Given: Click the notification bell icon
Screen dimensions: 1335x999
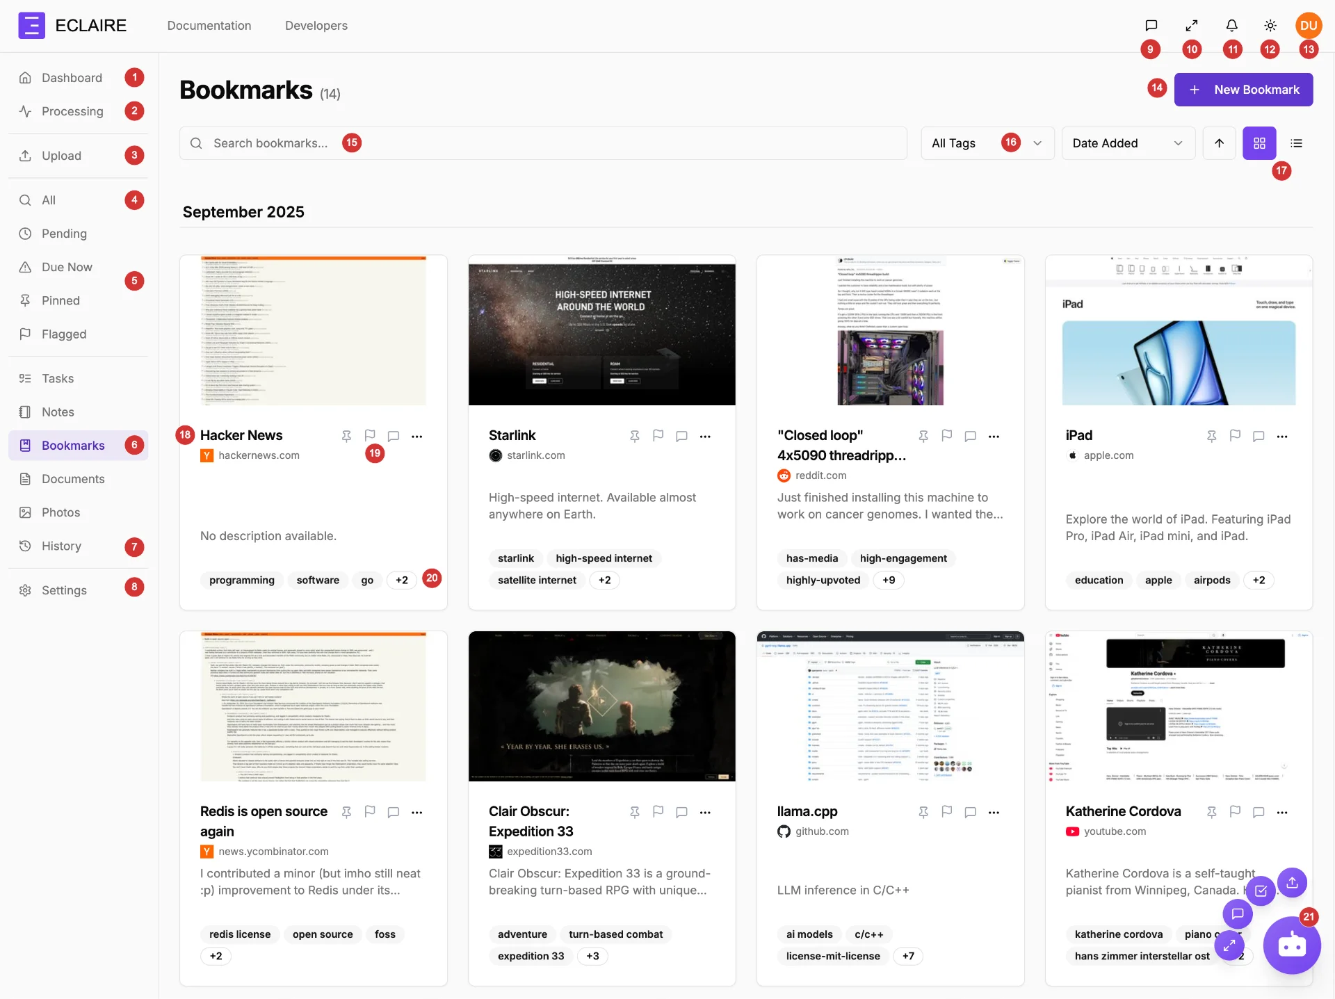Looking at the screenshot, I should click(1231, 26).
